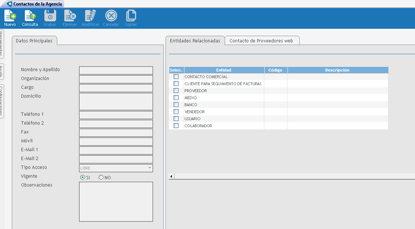
Task: Click the Contactos de la Agencia window icon
Action: tap(9, 4)
